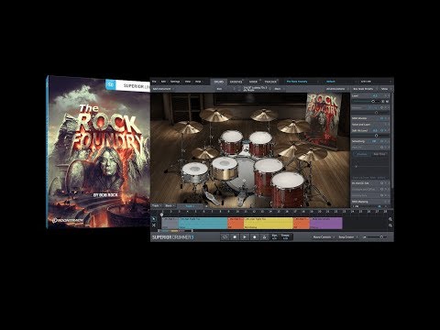440x330 pixels.
Task: Expand the Voice and Layer section
Action: 370,125
